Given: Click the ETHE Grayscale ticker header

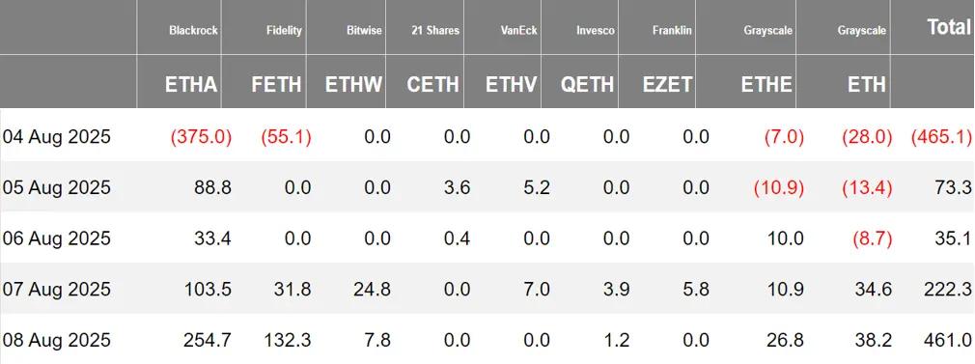Looking at the screenshot, I should coord(766,84).
